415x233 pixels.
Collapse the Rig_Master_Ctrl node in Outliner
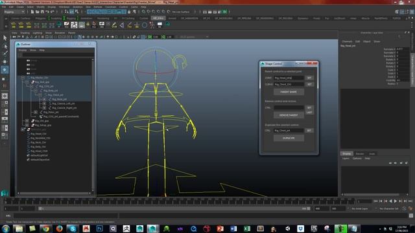coord(23,78)
